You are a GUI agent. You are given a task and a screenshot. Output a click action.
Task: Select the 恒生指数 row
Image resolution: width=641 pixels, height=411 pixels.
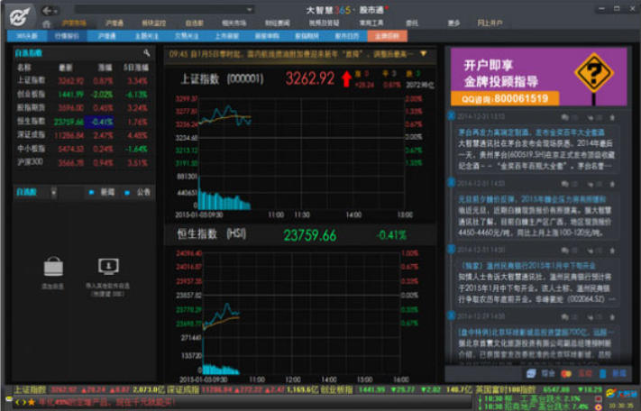click(83, 122)
